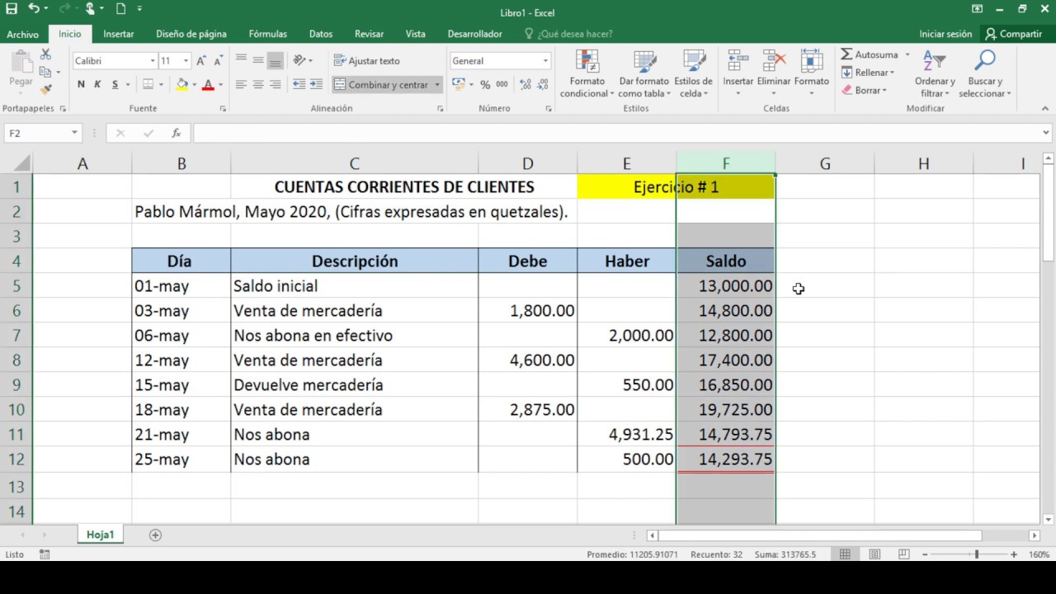
Task: Increase font size with the larger A
Action: pyautogui.click(x=202, y=61)
